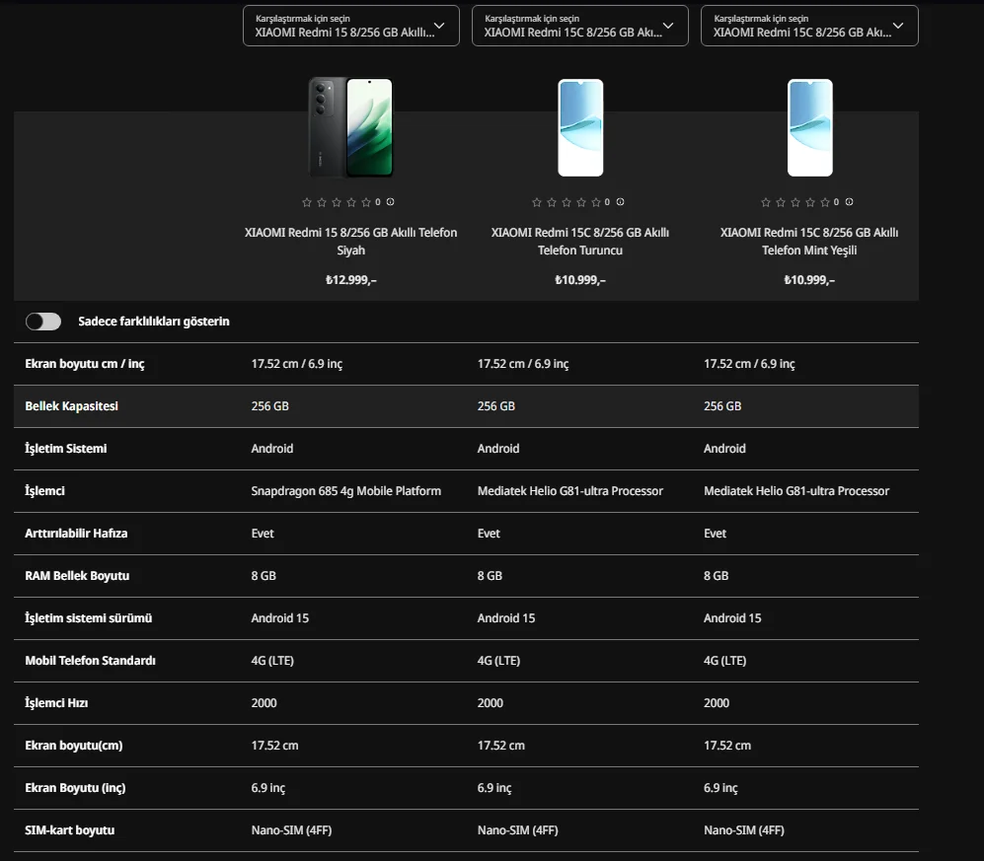Open XIAOMI Redmi 15C Akıllı Telefon Mint Yeşili link

tap(809, 242)
